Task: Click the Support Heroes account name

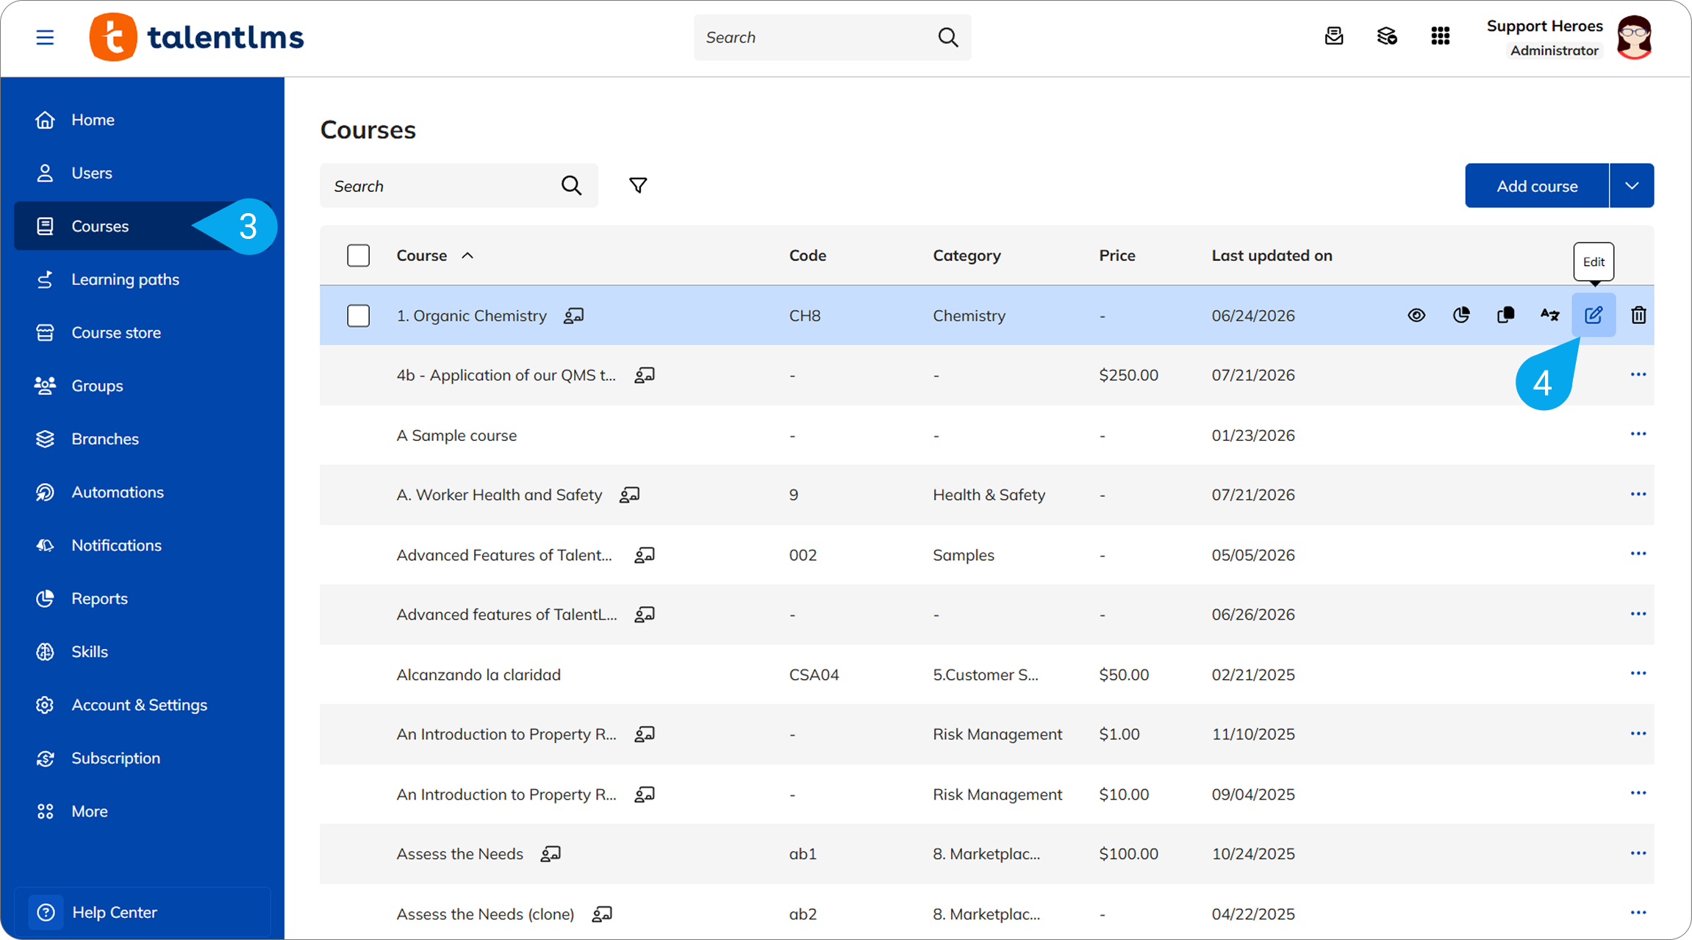Action: [x=1544, y=26]
